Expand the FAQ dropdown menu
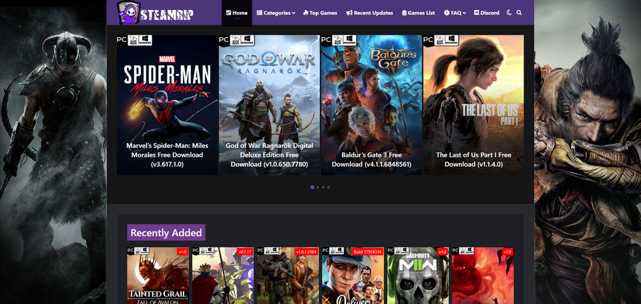This screenshot has width=641, height=304. tap(455, 13)
